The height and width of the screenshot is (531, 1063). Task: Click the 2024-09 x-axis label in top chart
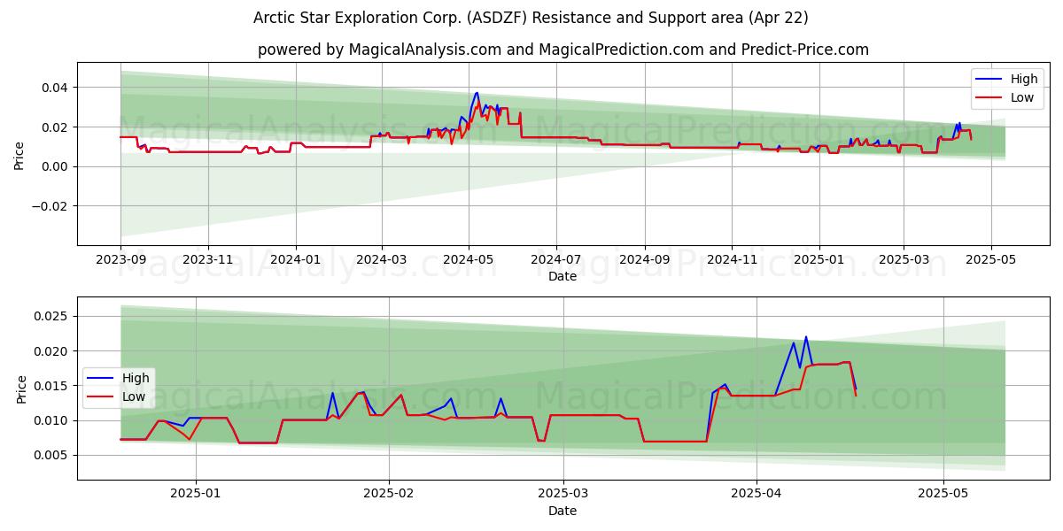(x=644, y=259)
